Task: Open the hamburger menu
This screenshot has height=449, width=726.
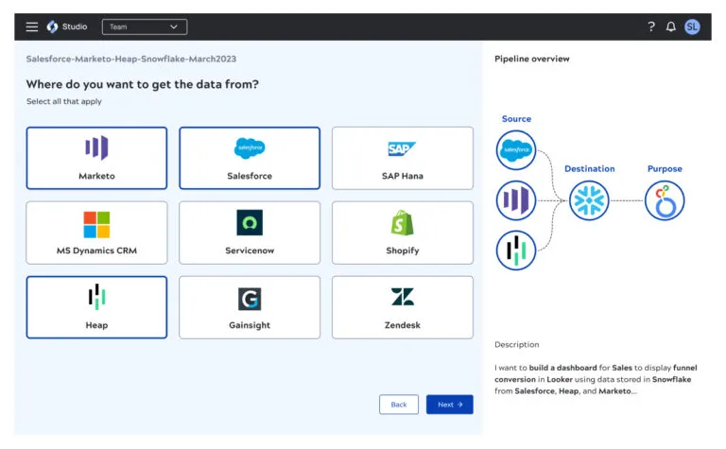Action: click(x=32, y=26)
